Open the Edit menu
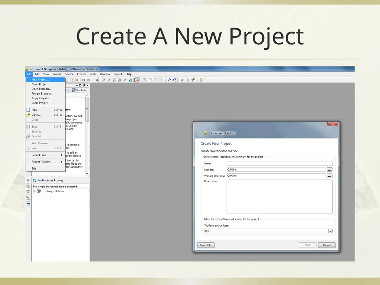 click(37, 74)
